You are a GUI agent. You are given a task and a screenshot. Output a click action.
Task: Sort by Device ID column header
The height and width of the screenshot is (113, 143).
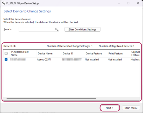click(73, 53)
